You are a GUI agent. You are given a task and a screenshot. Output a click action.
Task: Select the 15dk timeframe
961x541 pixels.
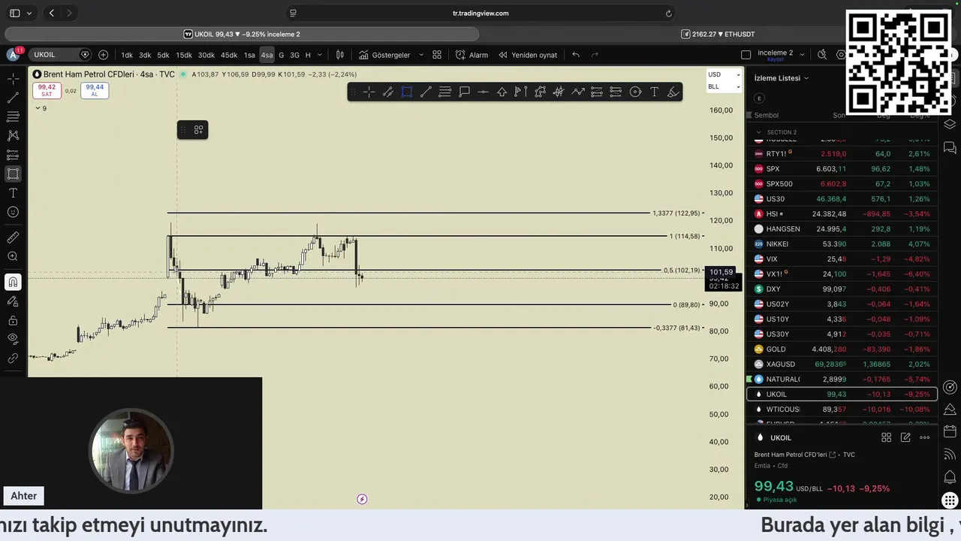click(x=184, y=55)
